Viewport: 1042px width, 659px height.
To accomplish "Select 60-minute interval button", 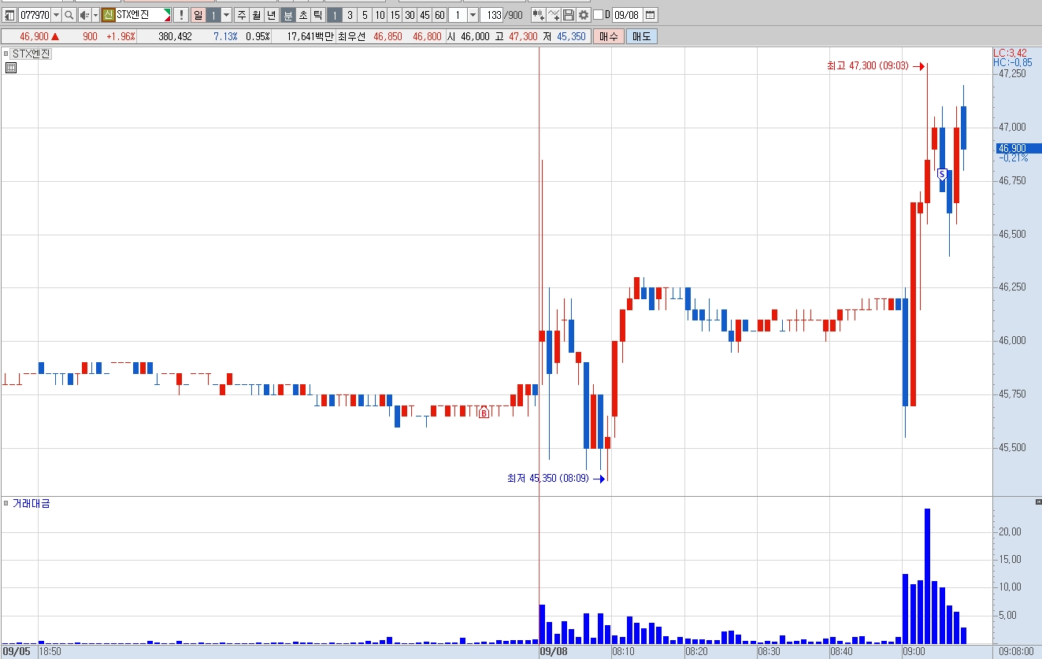I will [439, 15].
